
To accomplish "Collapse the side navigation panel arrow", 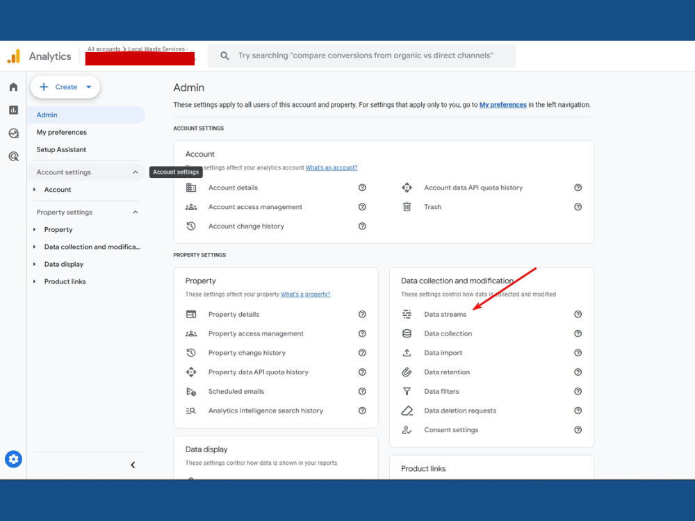I will [133, 465].
